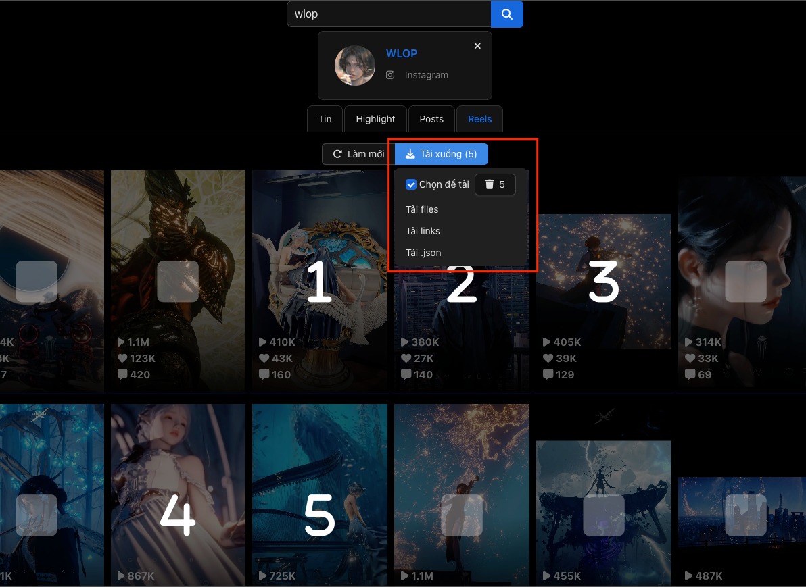This screenshot has width=806, height=587.
Task: Switch to the Tin tab
Action: pyautogui.click(x=325, y=119)
